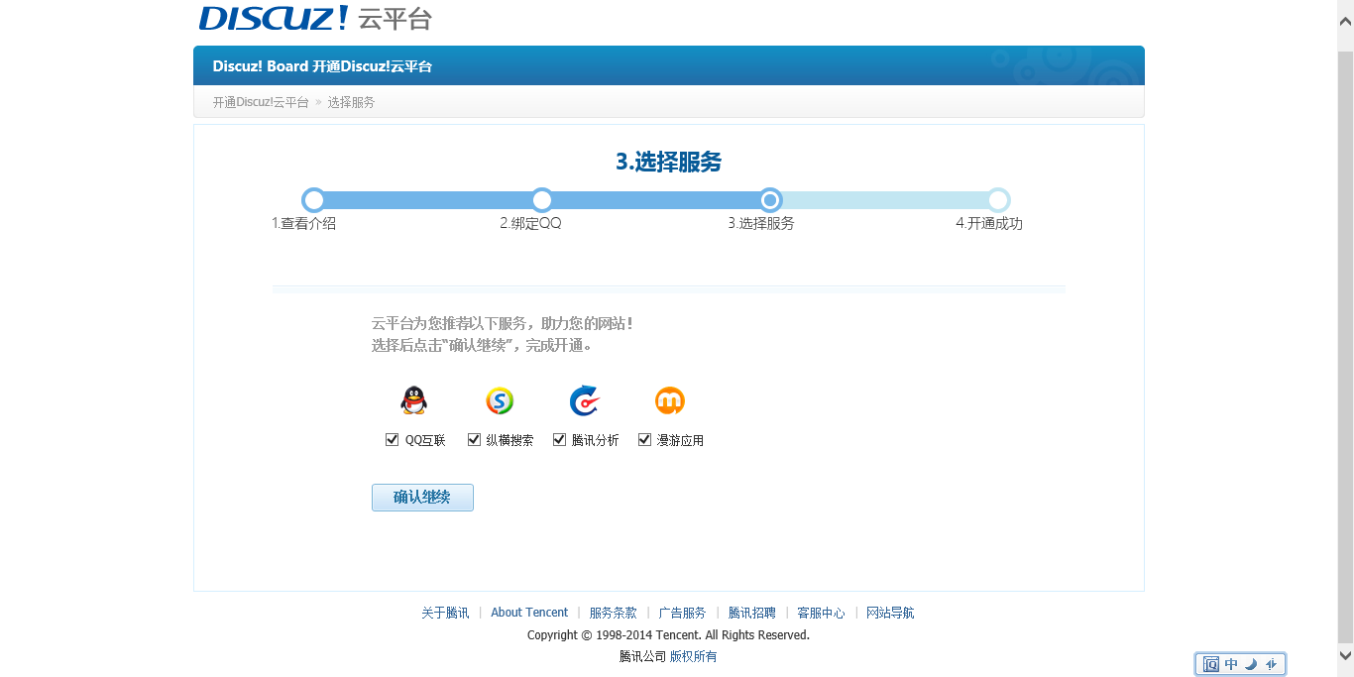
Task: Click the 纵横搜索 colorful S icon
Action: click(500, 400)
